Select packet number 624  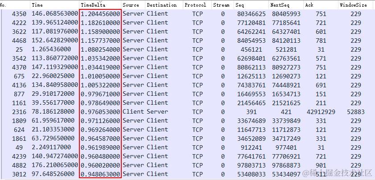19,130
